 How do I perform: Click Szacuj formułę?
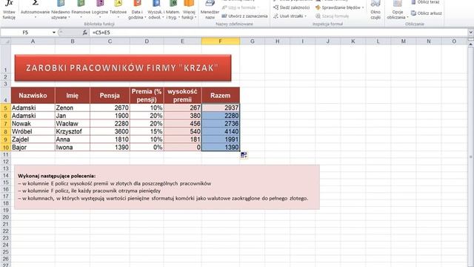click(x=332, y=16)
